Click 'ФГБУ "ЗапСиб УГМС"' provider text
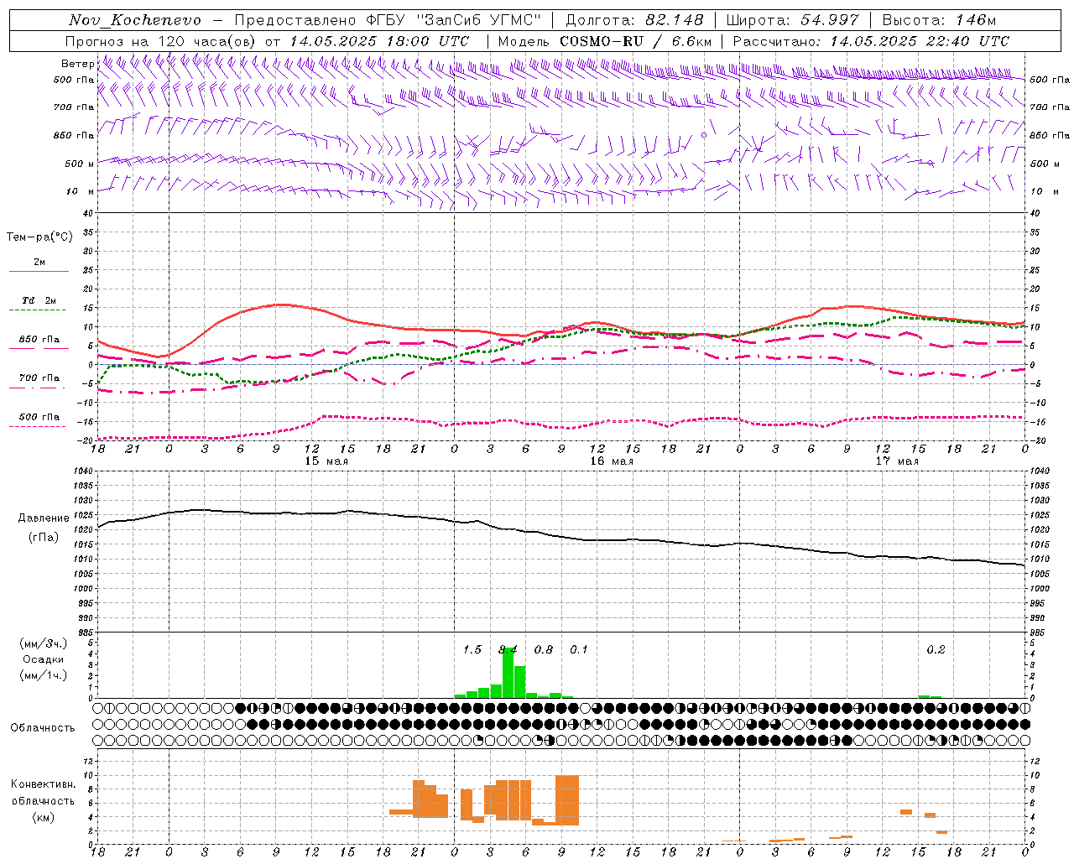 coord(454,20)
